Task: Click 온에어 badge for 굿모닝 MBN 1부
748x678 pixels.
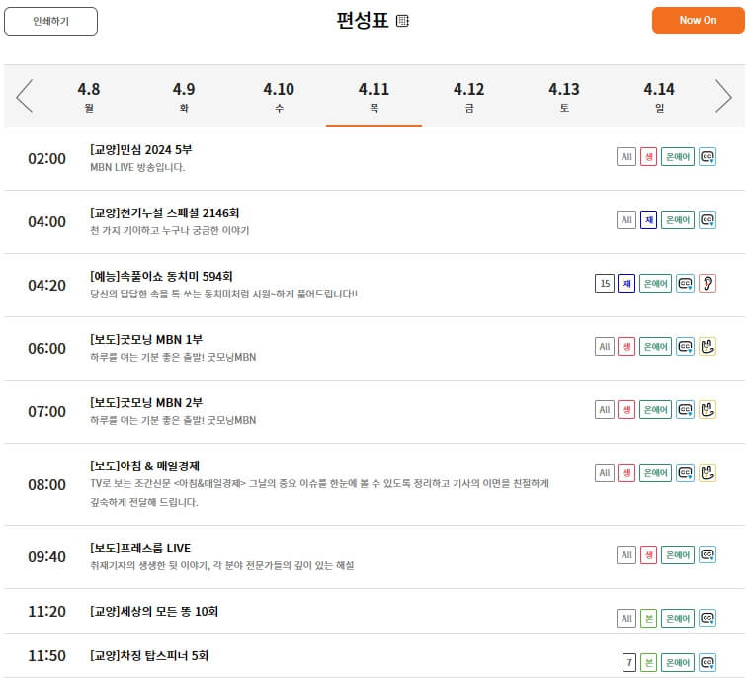Action: coord(655,346)
